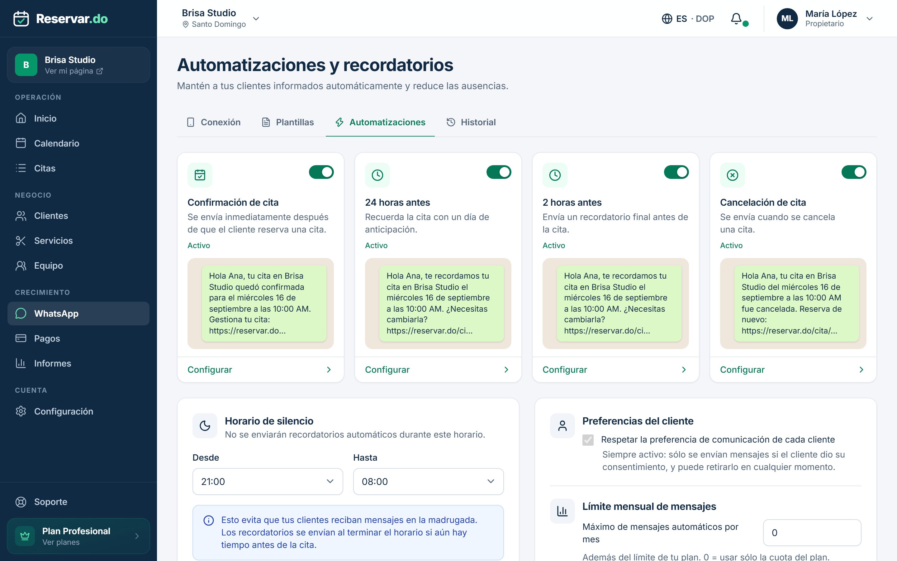Go to Configuración in the sidebar
Image resolution: width=897 pixels, height=561 pixels.
(x=78, y=411)
